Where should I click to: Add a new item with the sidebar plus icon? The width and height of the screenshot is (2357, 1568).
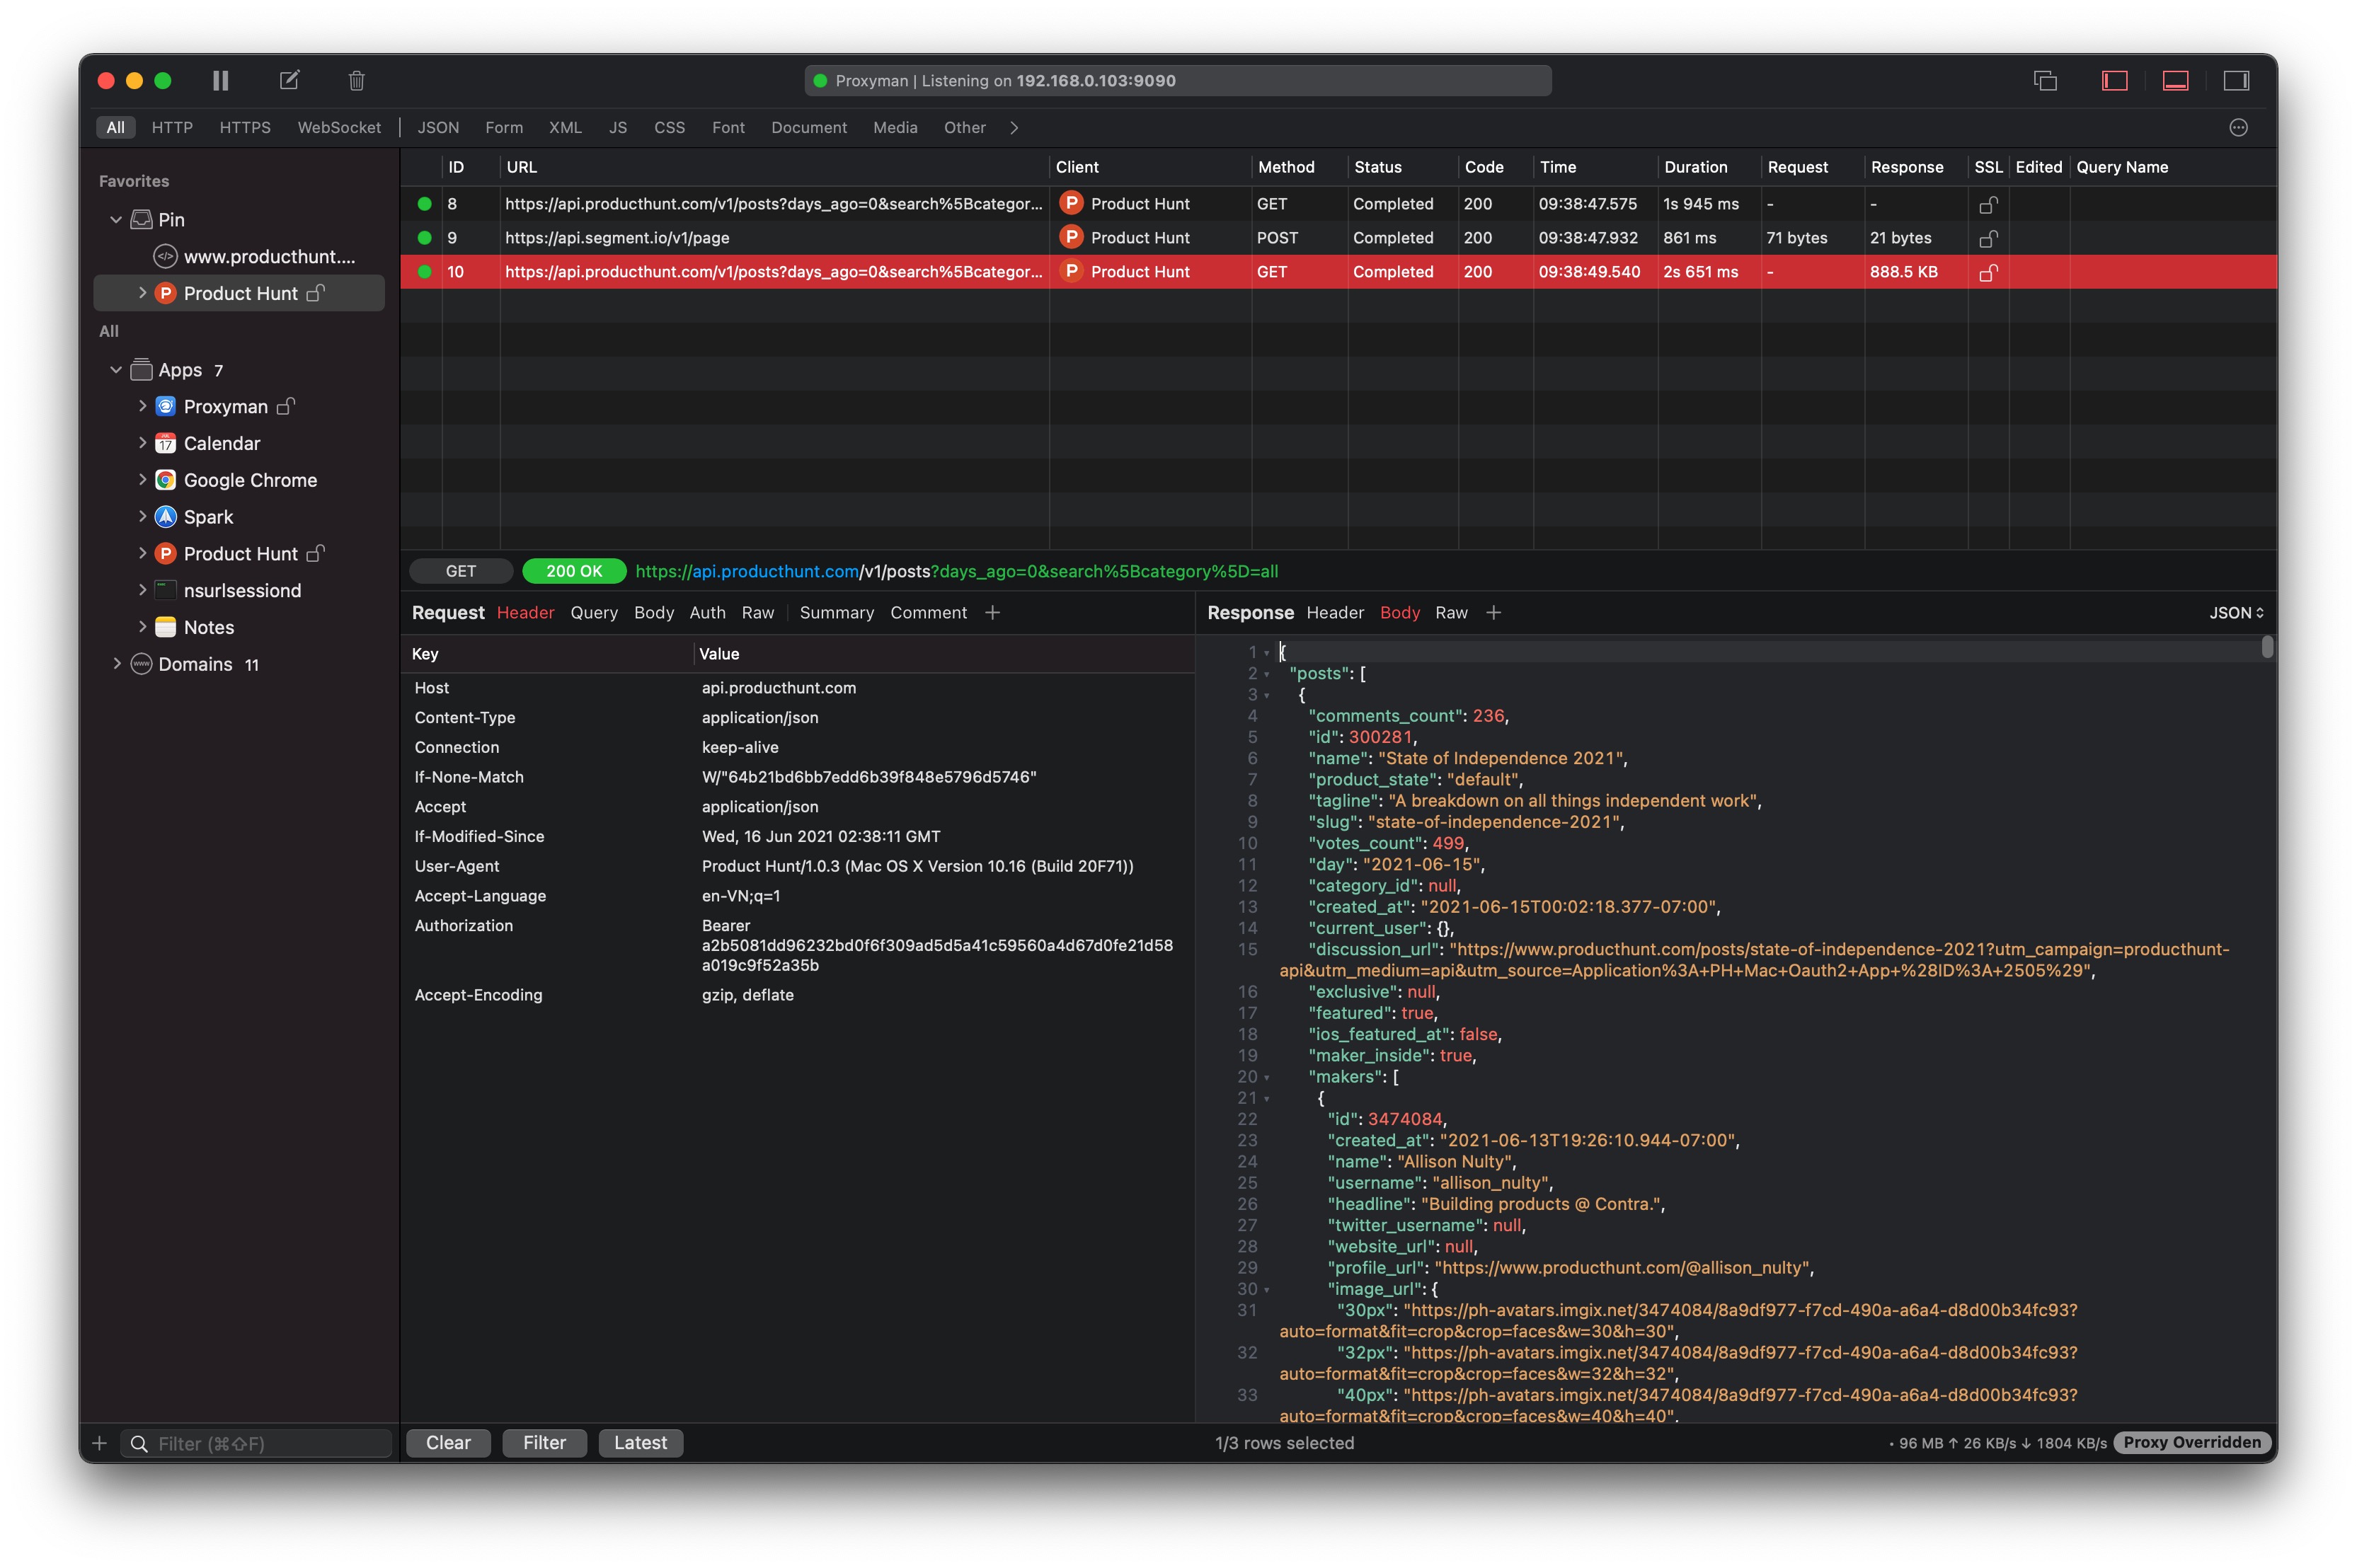99,1443
